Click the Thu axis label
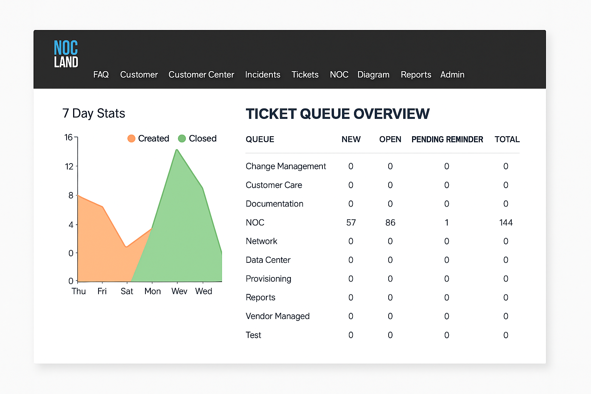The height and width of the screenshot is (394, 591). [x=78, y=291]
